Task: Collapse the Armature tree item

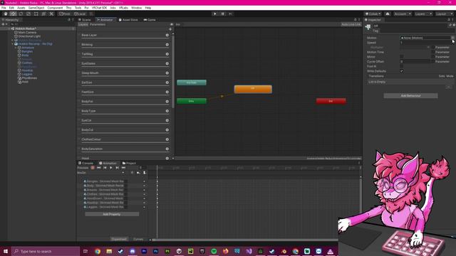Action: coord(16,48)
